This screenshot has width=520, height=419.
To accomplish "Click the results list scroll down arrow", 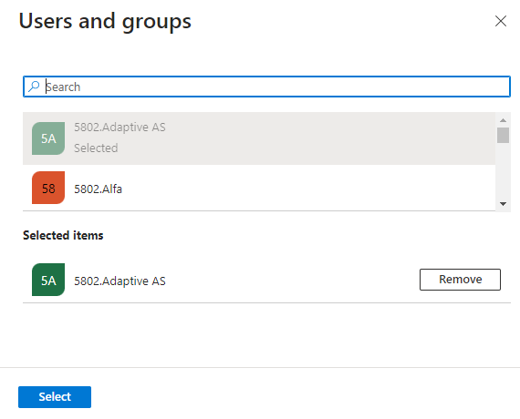I will point(503,204).
